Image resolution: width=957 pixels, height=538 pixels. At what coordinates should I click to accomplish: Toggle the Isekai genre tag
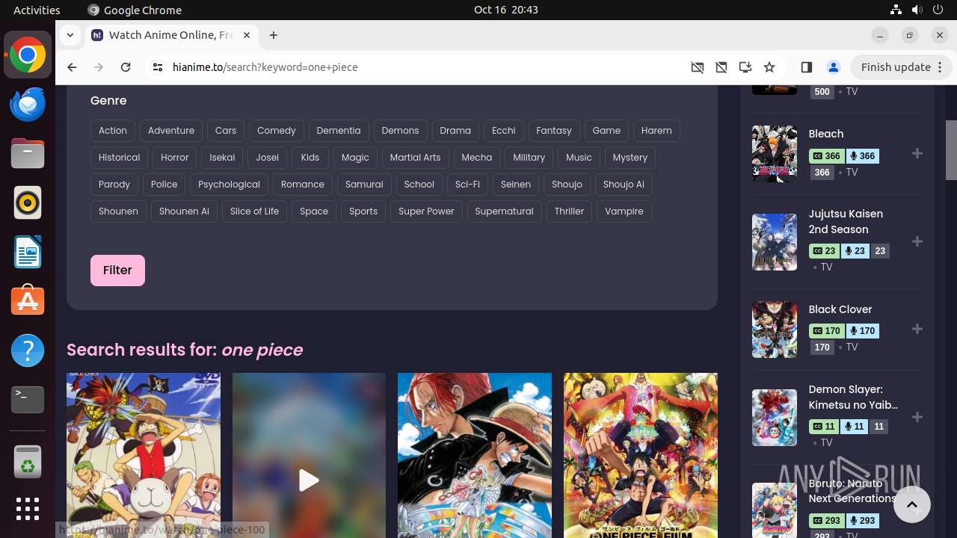coord(222,158)
